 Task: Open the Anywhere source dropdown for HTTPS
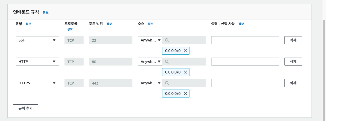(150, 83)
